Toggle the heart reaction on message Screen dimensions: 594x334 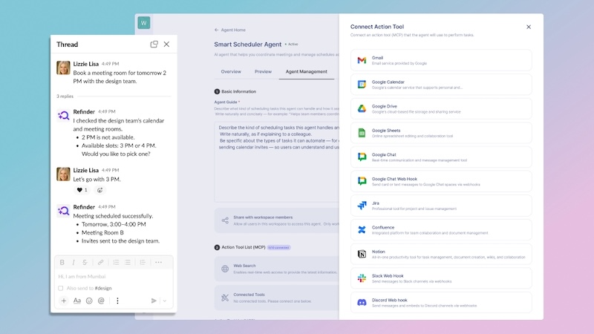81,190
